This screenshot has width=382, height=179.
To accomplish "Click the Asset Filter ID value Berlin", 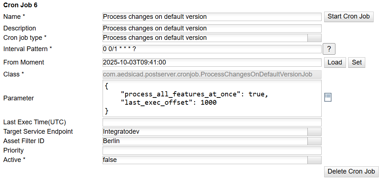I will tap(205, 141).
